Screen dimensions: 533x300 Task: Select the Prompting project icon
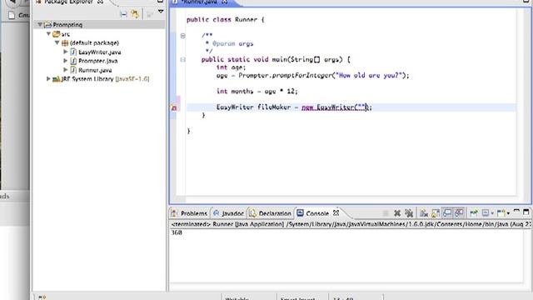(x=48, y=24)
